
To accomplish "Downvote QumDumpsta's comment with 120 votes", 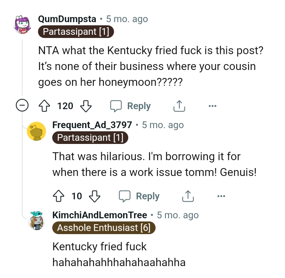I will tap(85, 106).
